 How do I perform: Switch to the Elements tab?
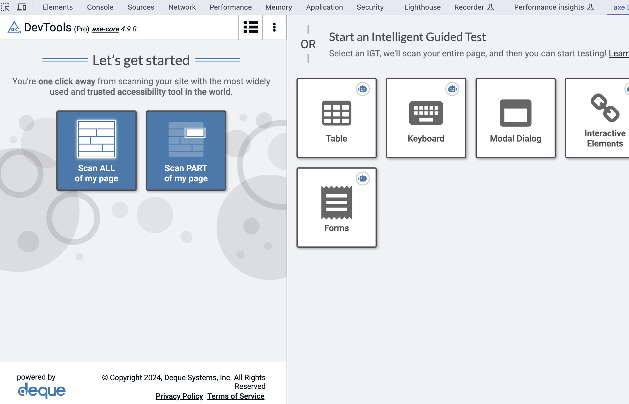click(58, 7)
